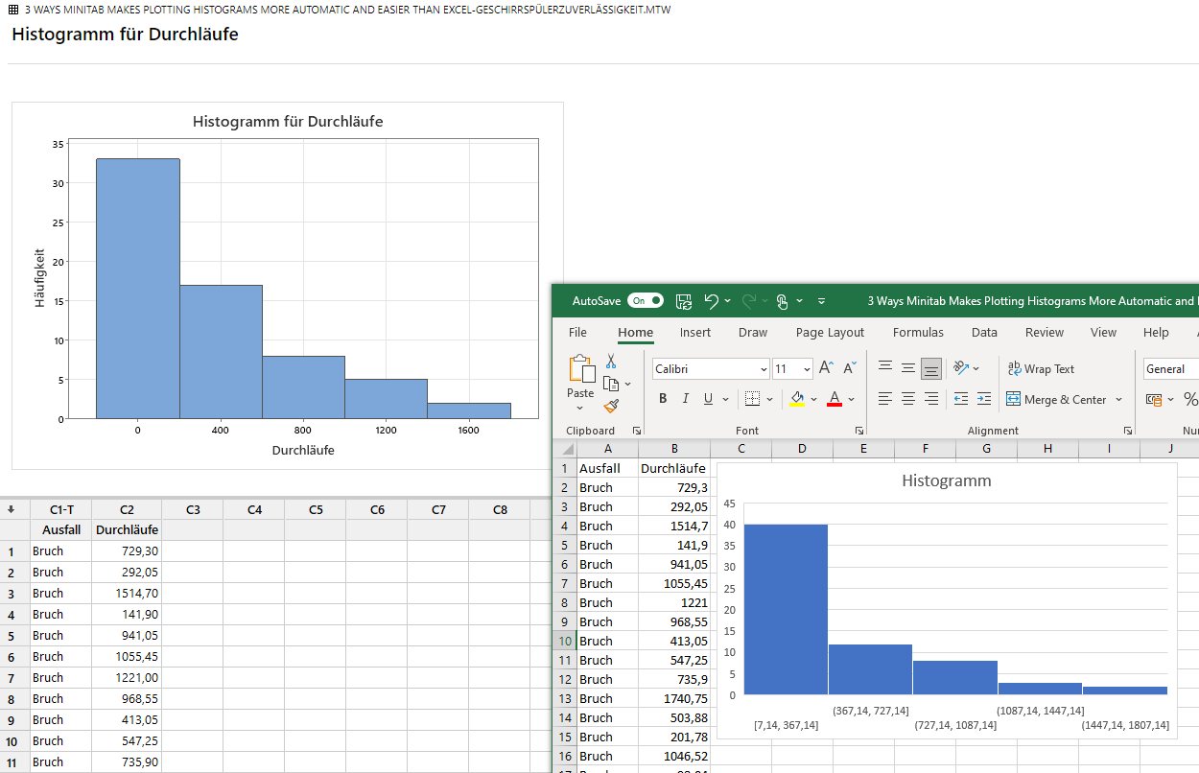Click the Histogramm chart title in Excel
This screenshot has height=773, width=1199.
coord(947,480)
